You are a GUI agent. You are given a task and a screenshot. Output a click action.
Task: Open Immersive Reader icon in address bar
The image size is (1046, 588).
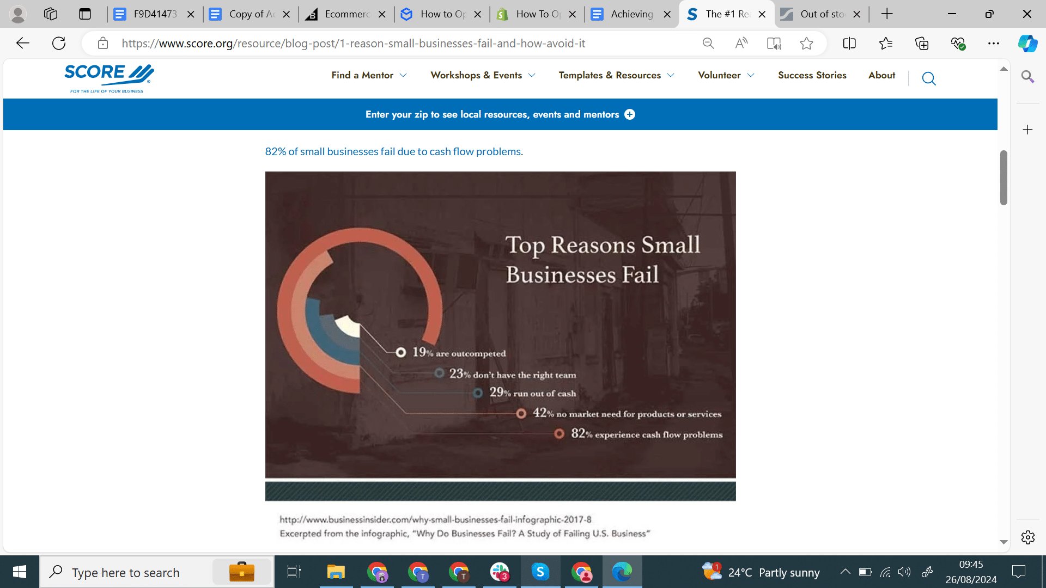774,44
